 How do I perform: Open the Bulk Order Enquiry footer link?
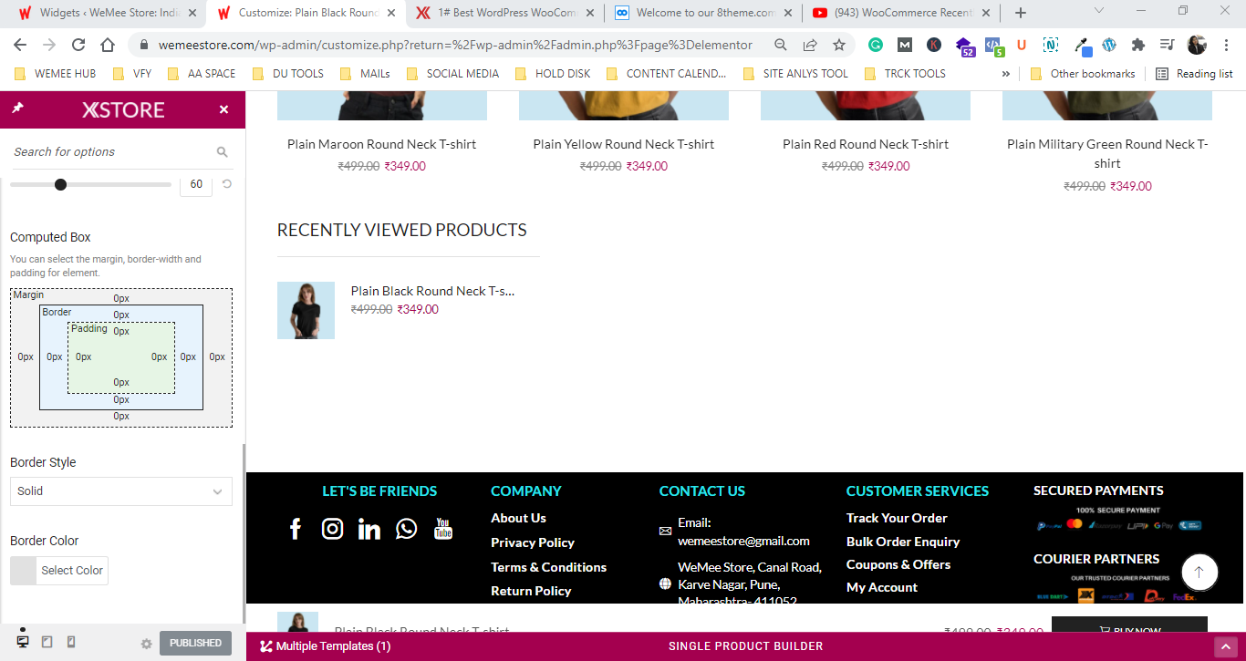[x=903, y=542]
